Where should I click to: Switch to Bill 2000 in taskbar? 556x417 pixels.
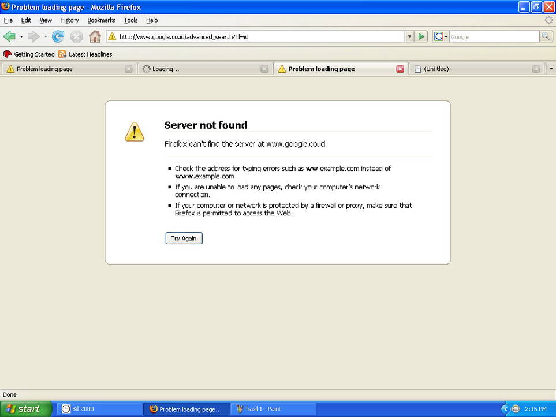coord(99,409)
